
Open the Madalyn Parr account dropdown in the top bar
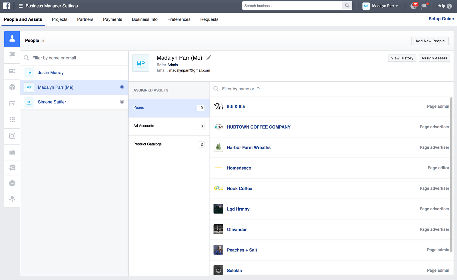tap(380, 6)
